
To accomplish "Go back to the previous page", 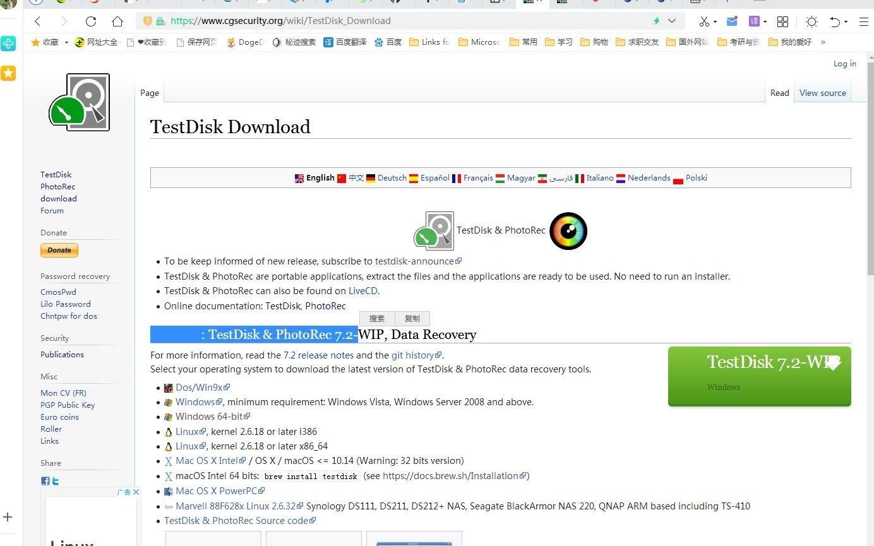I will pos(38,21).
